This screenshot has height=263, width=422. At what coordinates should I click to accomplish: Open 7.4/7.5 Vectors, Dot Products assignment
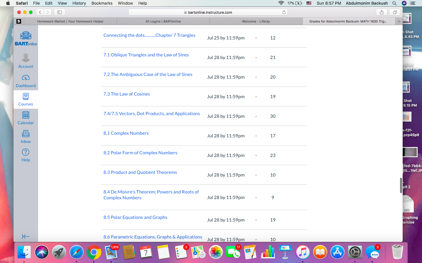152,113
